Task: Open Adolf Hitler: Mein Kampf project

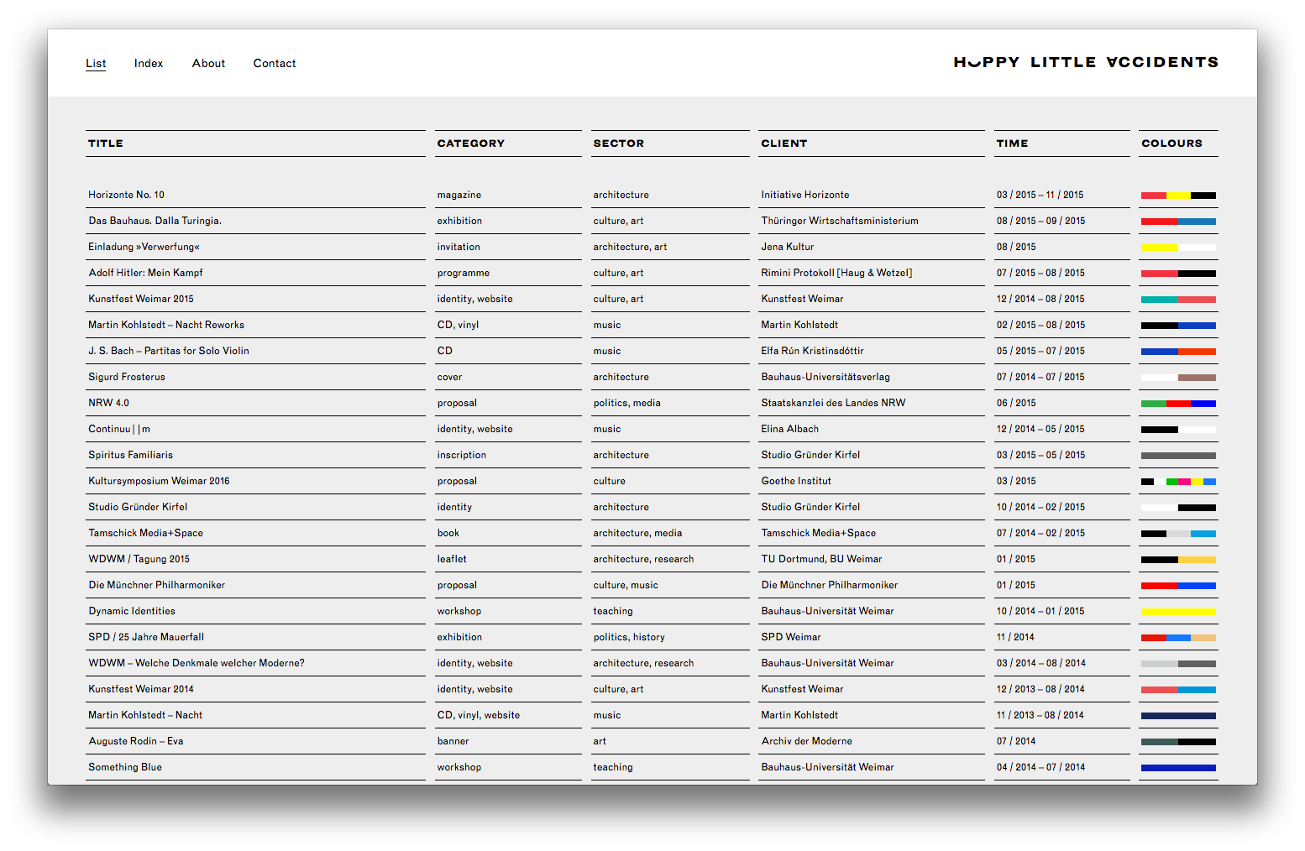Action: [145, 273]
